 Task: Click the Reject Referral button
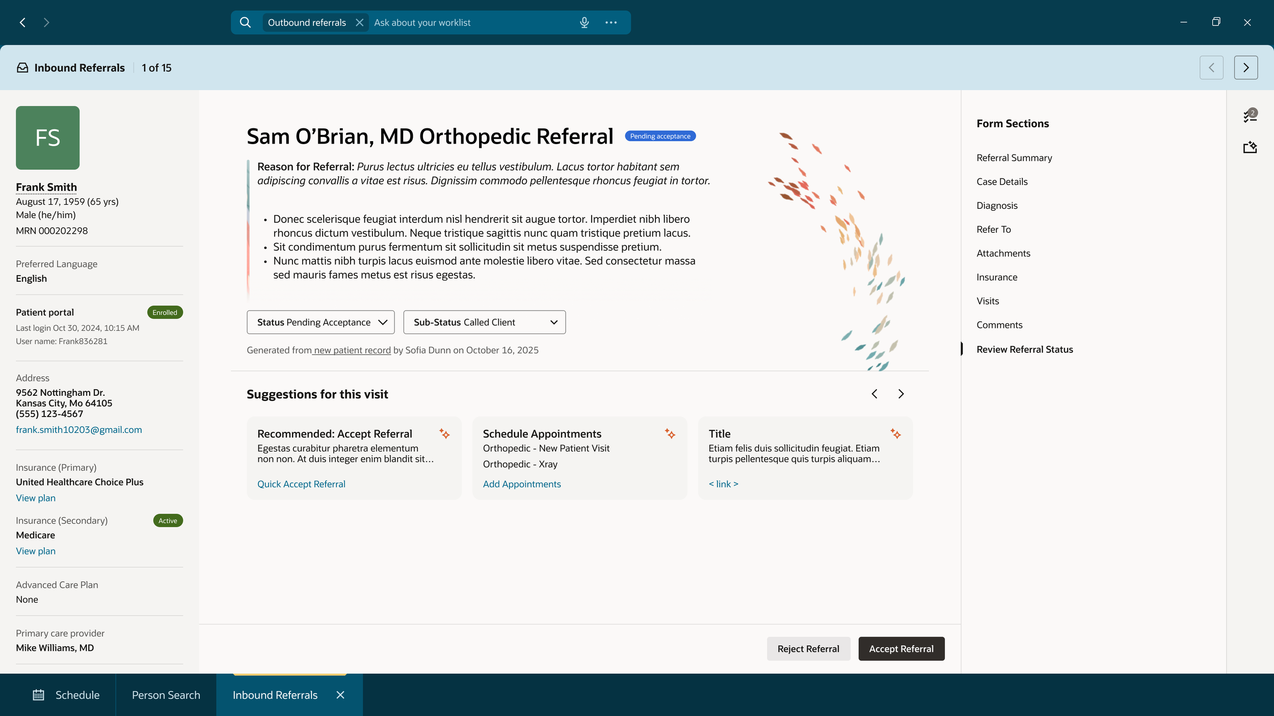(x=808, y=648)
